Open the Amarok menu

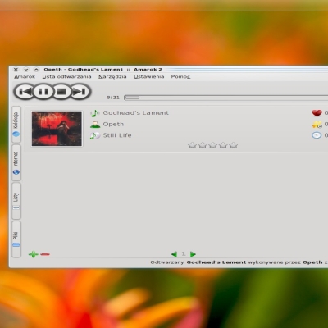25,76
